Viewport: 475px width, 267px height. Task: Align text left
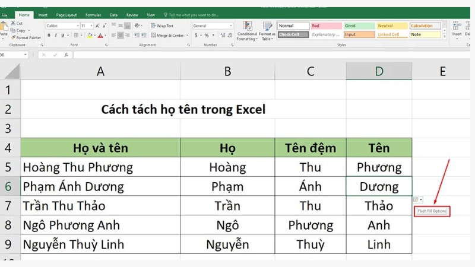[x=113, y=36]
